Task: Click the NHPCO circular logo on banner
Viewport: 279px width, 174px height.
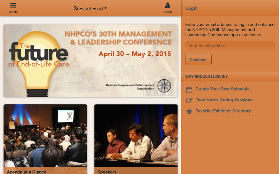Action: tap(164, 86)
